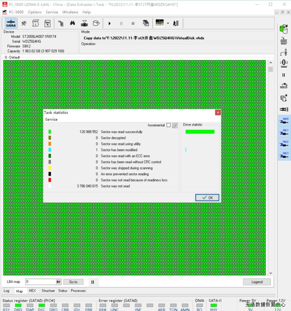Click OK in Task statistics dialog
Image resolution: width=291 pixels, height=311 pixels.
[x=207, y=197]
